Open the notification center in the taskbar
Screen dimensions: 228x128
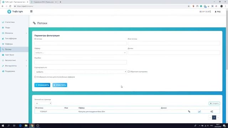(x=224, y=126)
